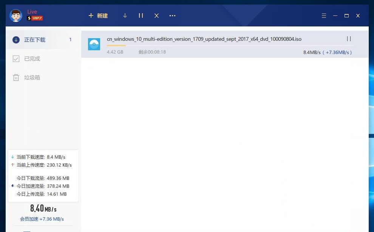The height and width of the screenshot is (232, 374).
Task: Select the cn_windows_10 ISO file name
Action: tap(204, 39)
